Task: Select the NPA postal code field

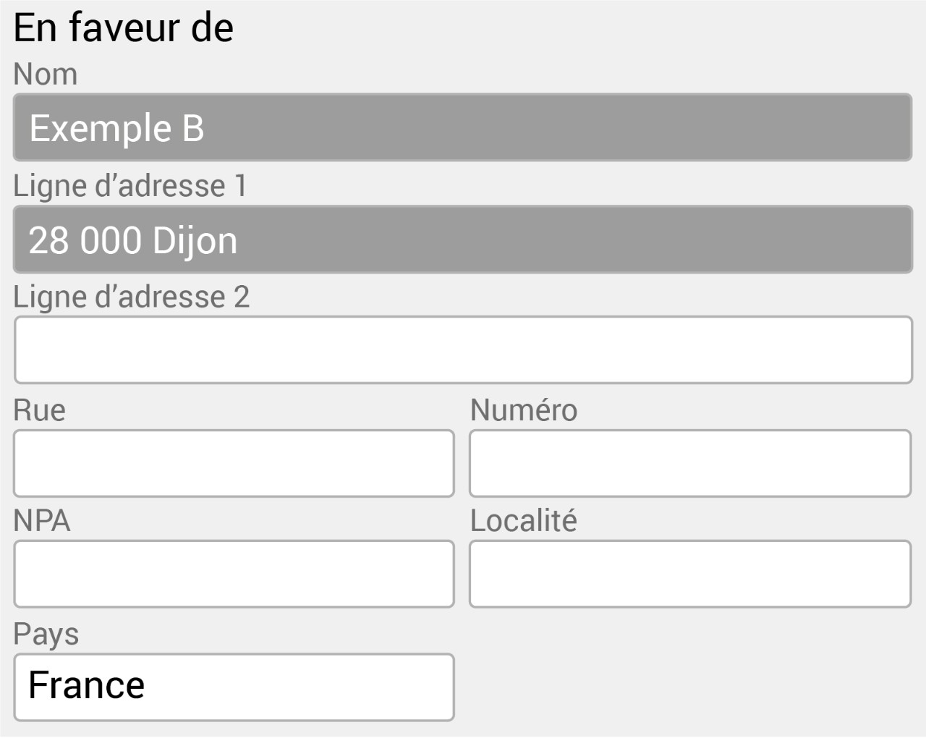Action: 234,574
